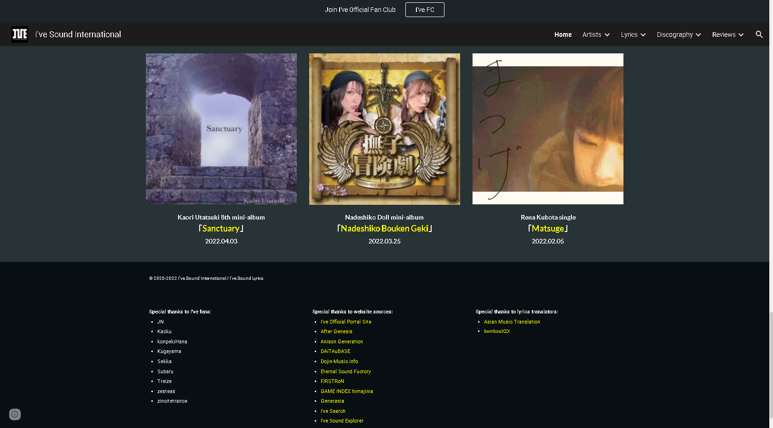Click the date 2022.02.05
The image size is (773, 428).
click(x=548, y=241)
